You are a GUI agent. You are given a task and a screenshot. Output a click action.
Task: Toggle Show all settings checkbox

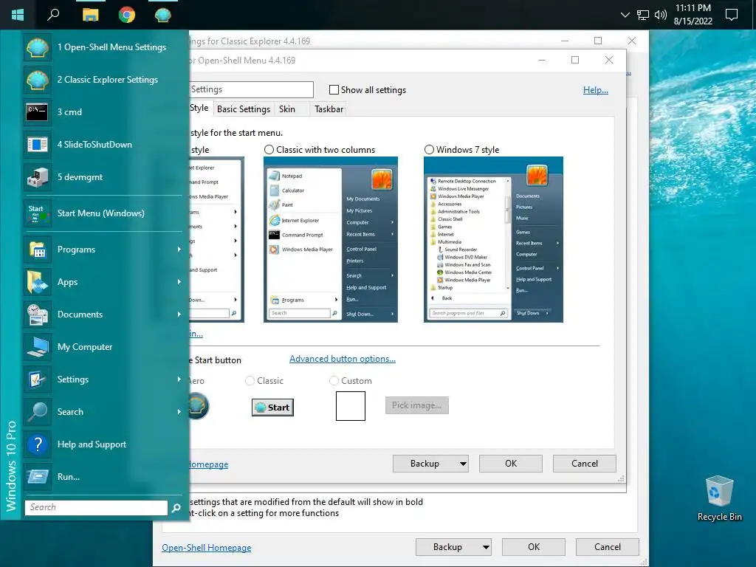334,89
